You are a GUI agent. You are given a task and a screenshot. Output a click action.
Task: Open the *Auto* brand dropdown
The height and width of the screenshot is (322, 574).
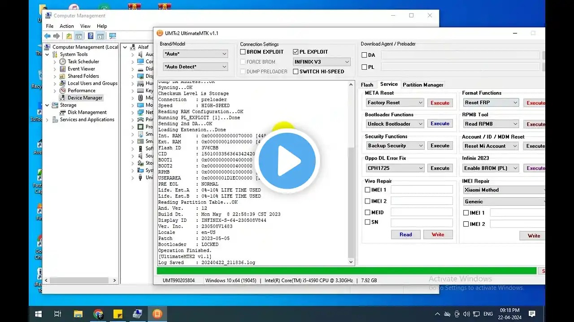196,54
